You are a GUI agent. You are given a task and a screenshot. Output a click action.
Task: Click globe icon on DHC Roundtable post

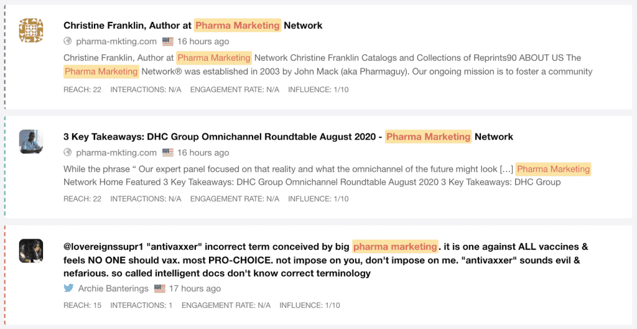tap(68, 153)
